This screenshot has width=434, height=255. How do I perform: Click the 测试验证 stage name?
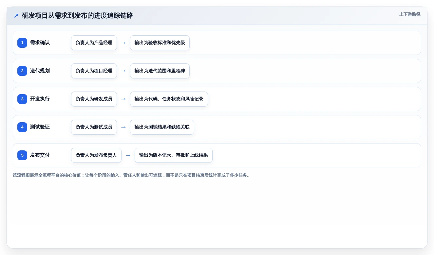pyautogui.click(x=40, y=127)
